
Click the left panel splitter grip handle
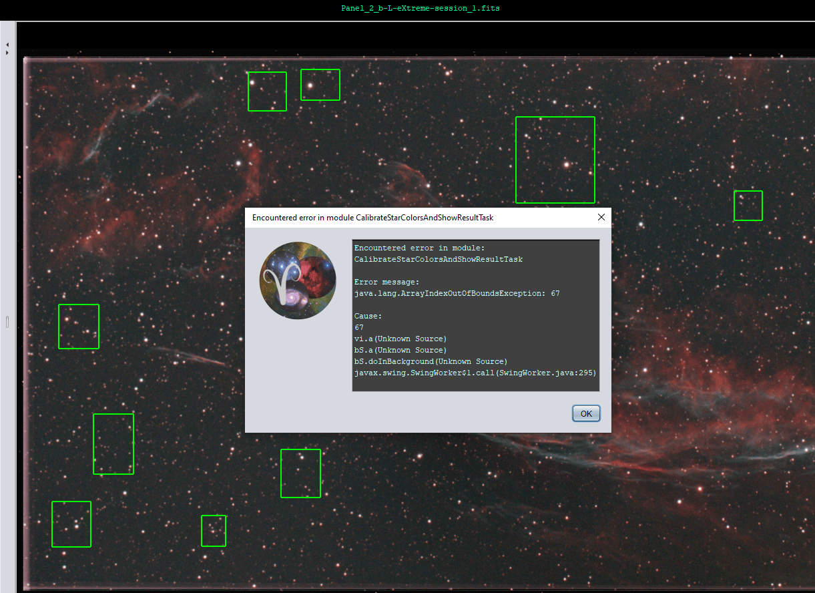pos(7,322)
